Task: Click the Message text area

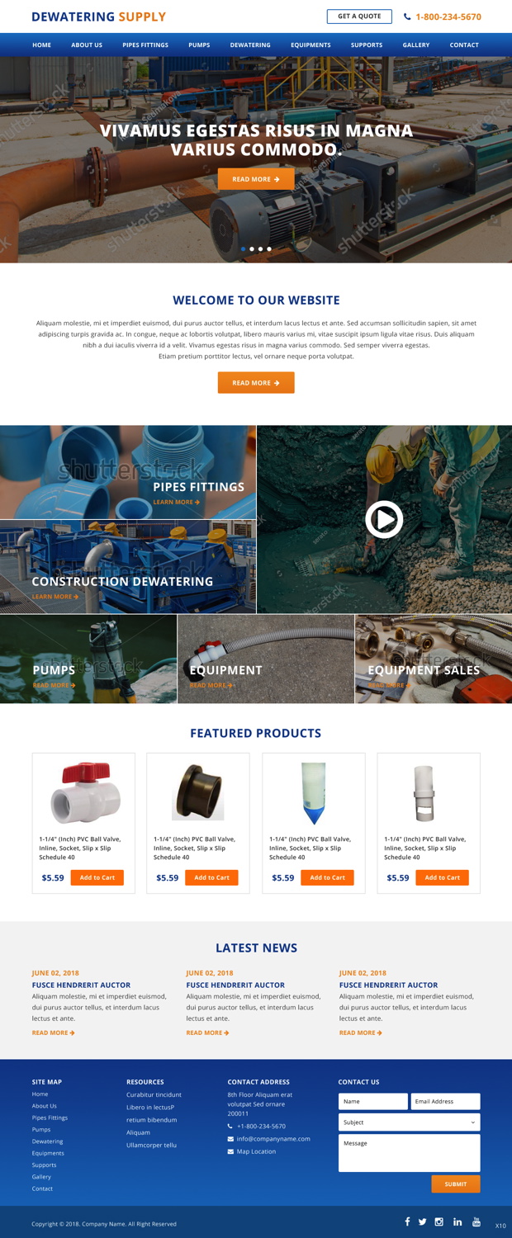Action: [410, 1153]
